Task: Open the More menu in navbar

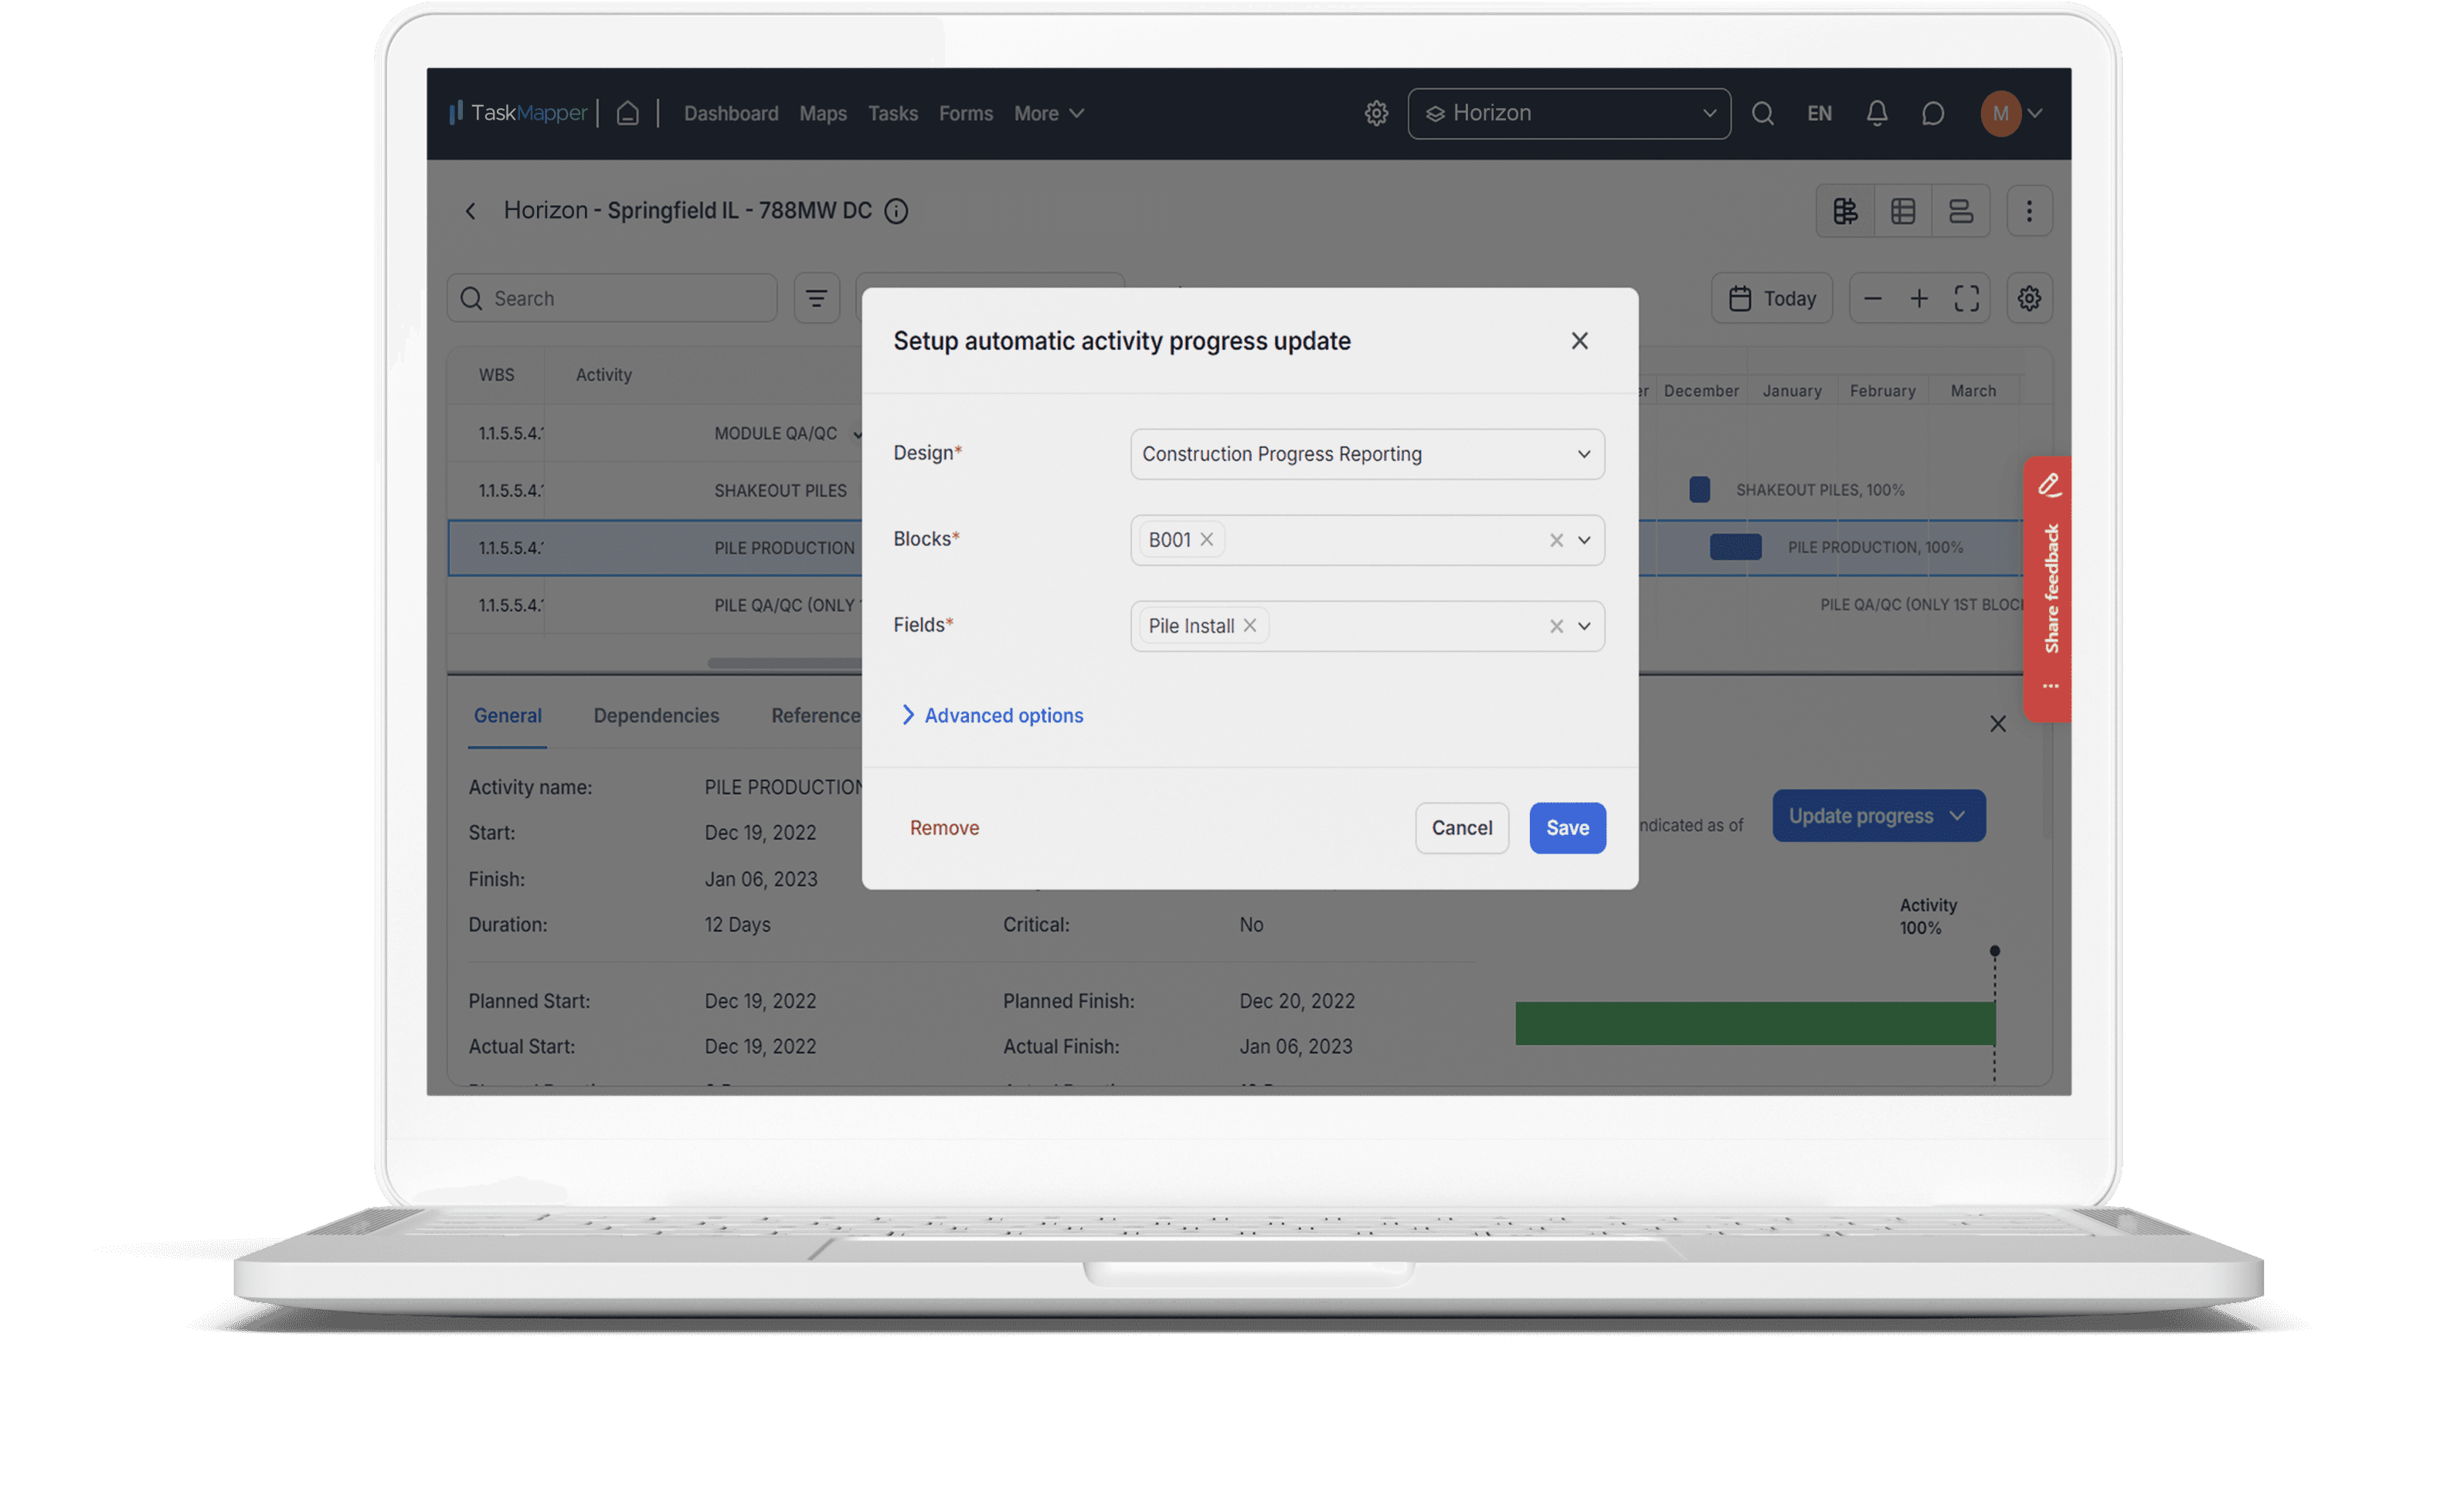Action: point(1048,113)
